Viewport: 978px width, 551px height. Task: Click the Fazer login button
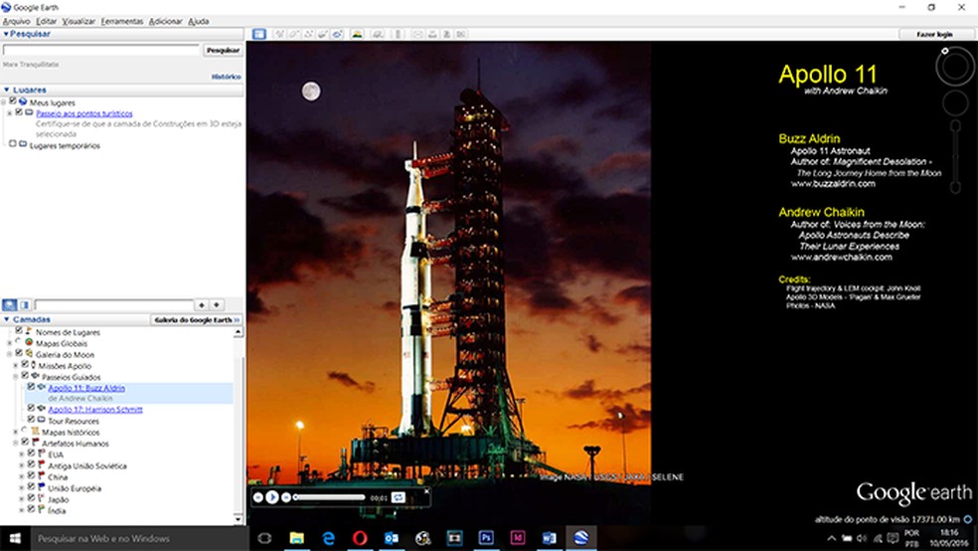pyautogui.click(x=934, y=35)
